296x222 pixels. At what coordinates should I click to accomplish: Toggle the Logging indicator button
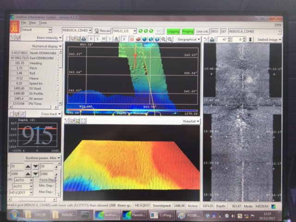[173, 31]
